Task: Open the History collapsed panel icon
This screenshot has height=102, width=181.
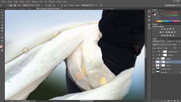Action: [149, 12]
